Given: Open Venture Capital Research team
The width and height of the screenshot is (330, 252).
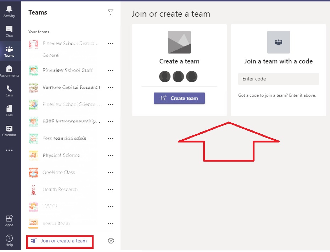Looking at the screenshot, I should pyautogui.click(x=72, y=88).
